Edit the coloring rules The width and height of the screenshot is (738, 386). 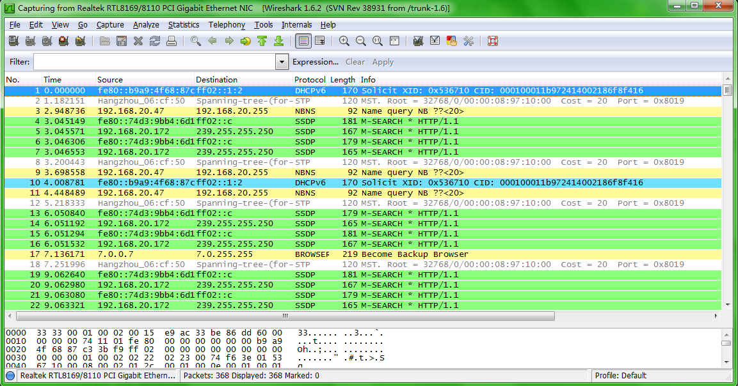tap(451, 42)
